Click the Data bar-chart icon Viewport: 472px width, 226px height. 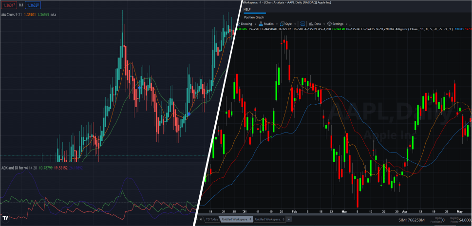point(311,24)
